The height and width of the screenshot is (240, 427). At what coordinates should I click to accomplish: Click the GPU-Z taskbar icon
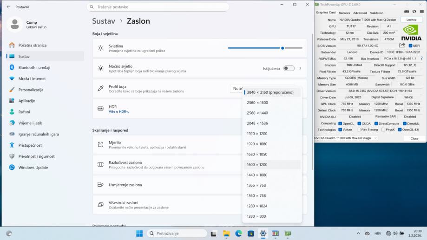(288, 234)
